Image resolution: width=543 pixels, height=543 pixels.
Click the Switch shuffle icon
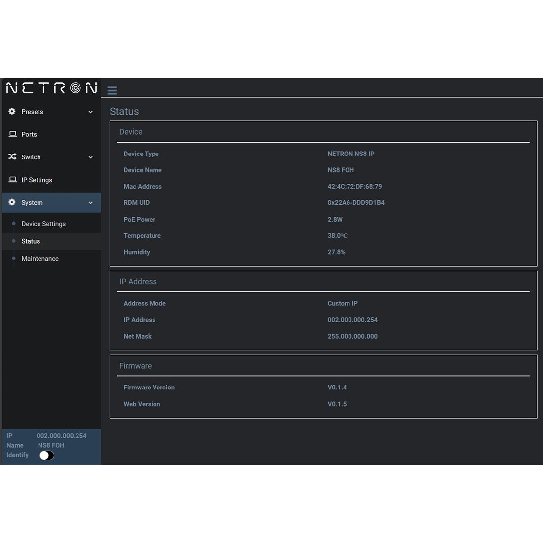(x=12, y=157)
